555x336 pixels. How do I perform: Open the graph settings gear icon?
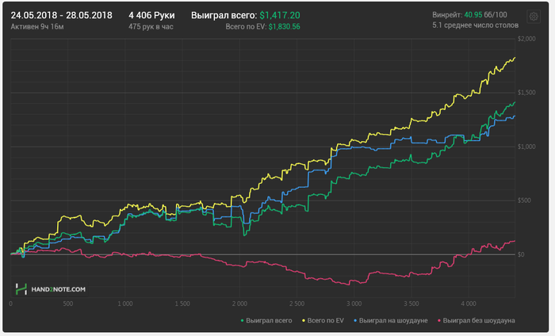(534, 17)
